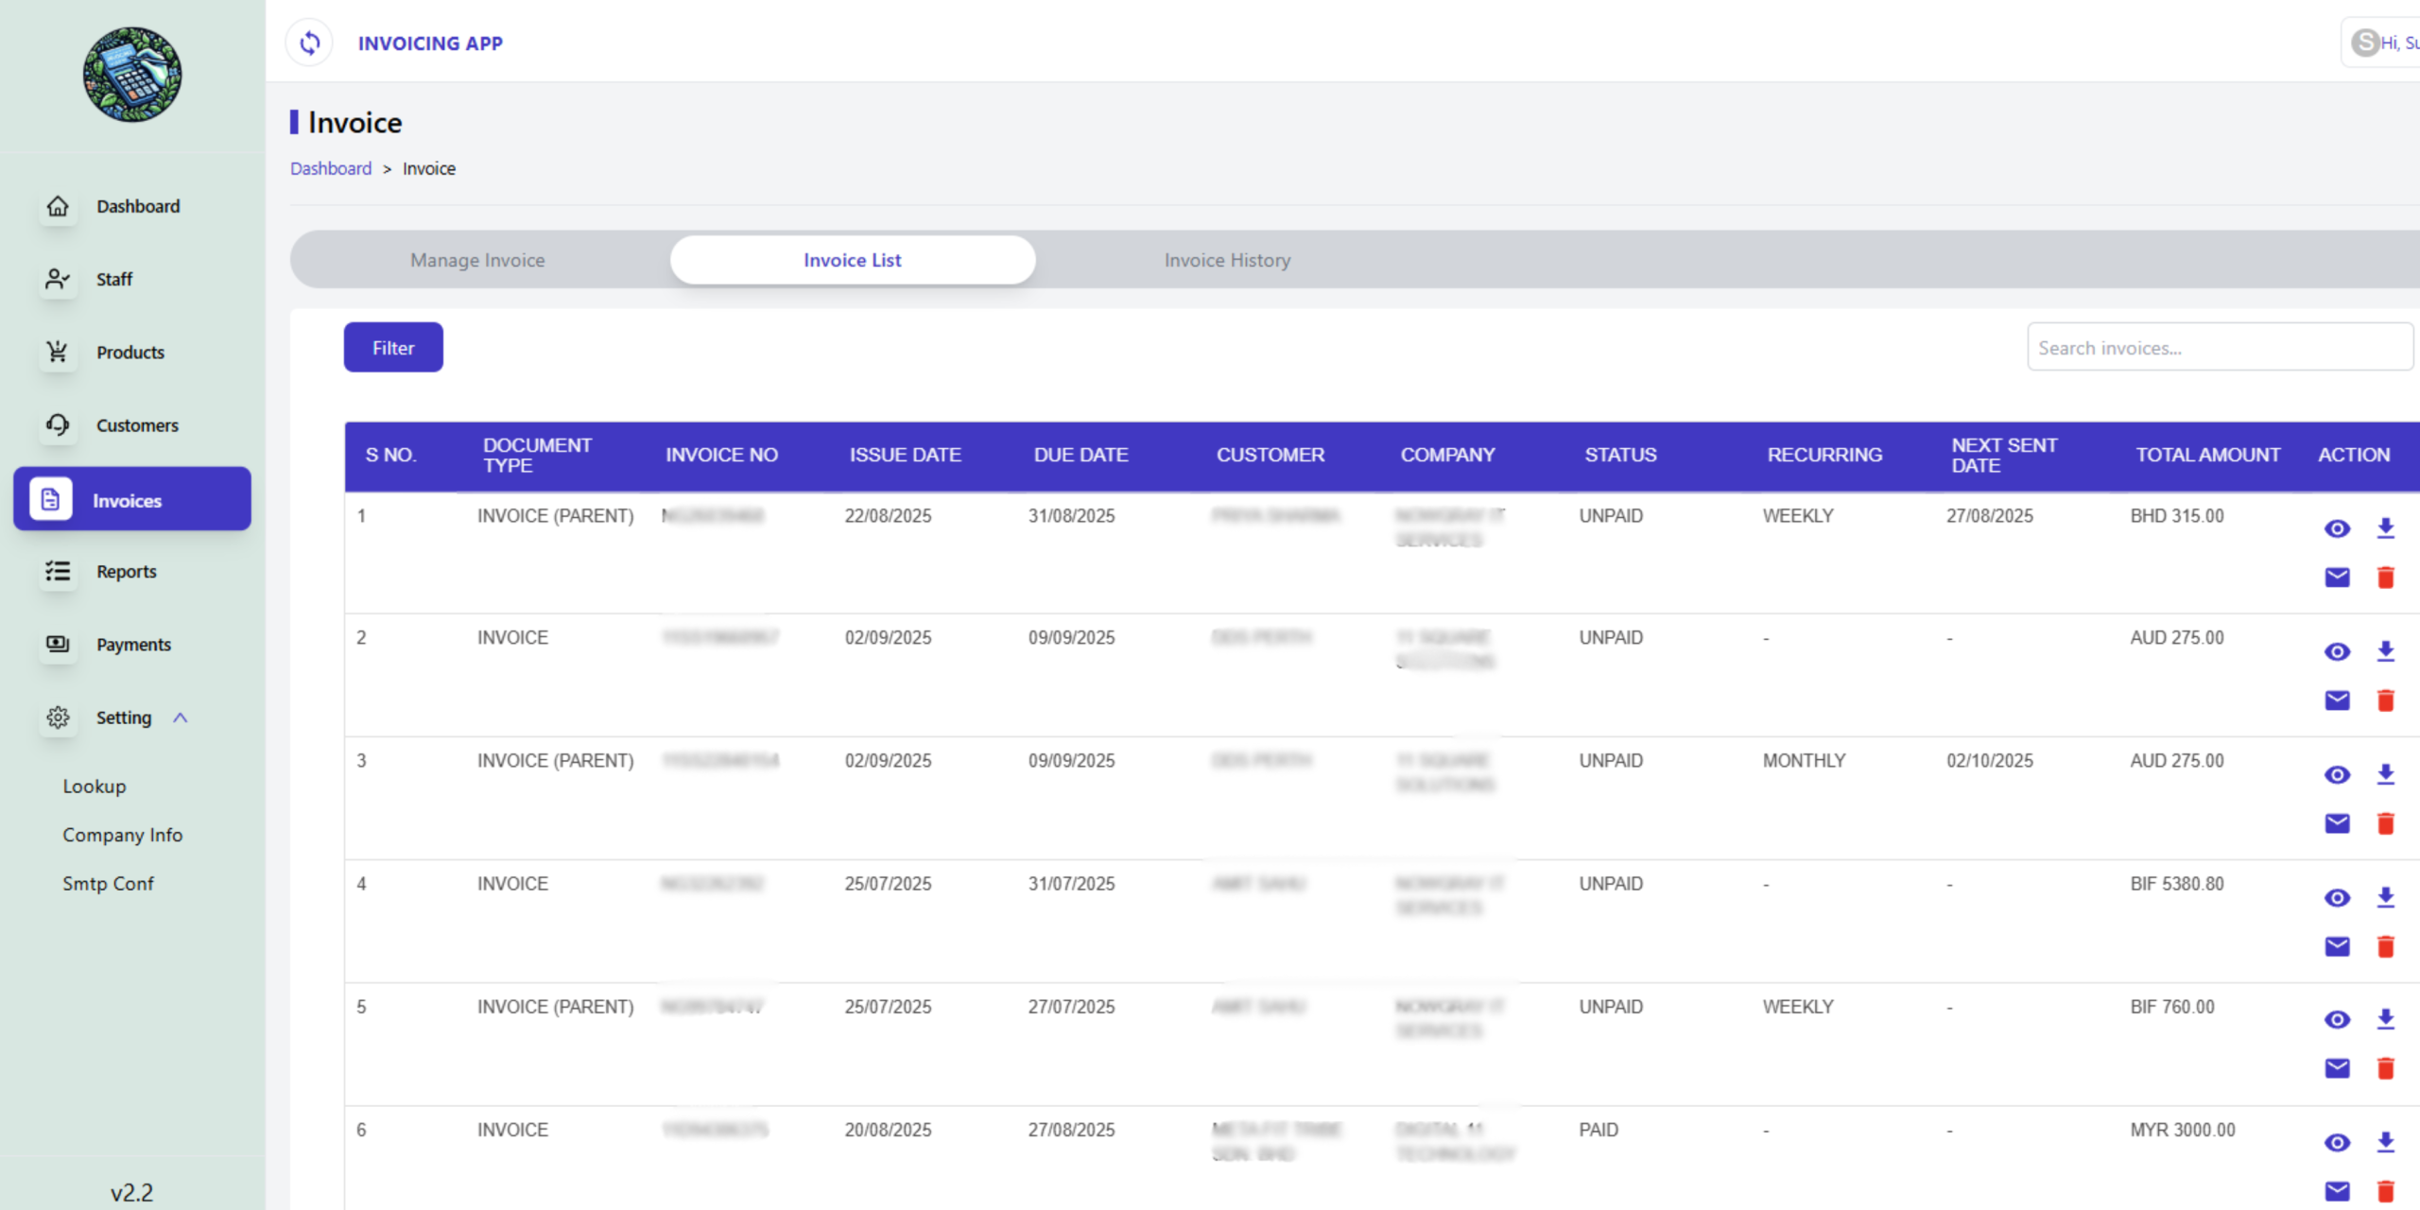Download the BIF 5380.80 invoice
This screenshot has height=1210, width=2420.
pyautogui.click(x=2385, y=897)
